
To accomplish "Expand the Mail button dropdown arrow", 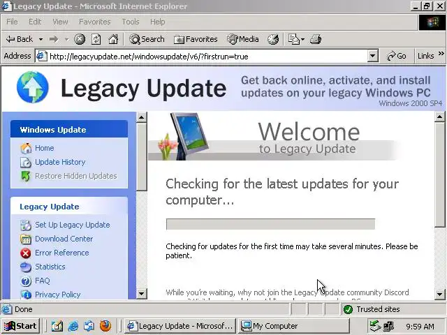I will pyautogui.click(x=302, y=39).
